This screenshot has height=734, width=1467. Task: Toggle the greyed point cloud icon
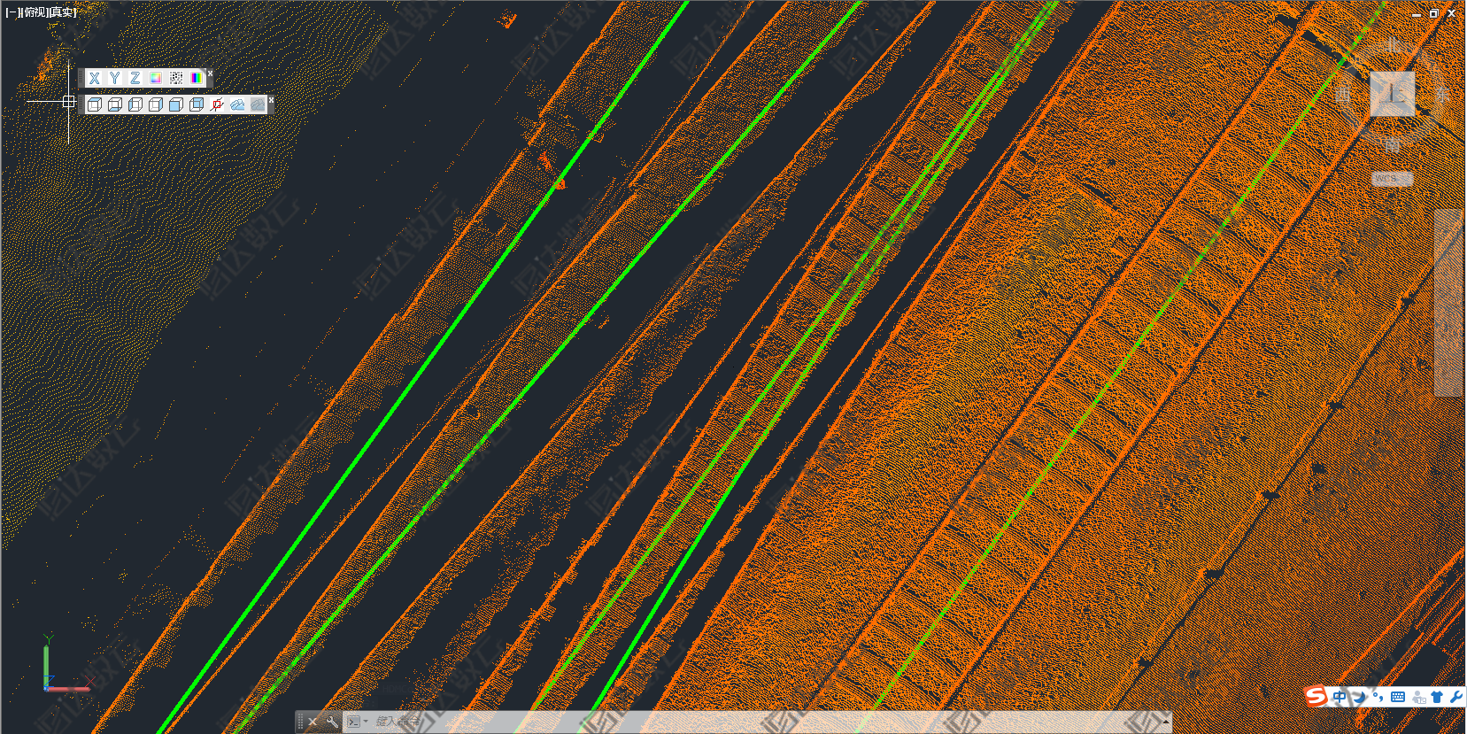click(258, 104)
